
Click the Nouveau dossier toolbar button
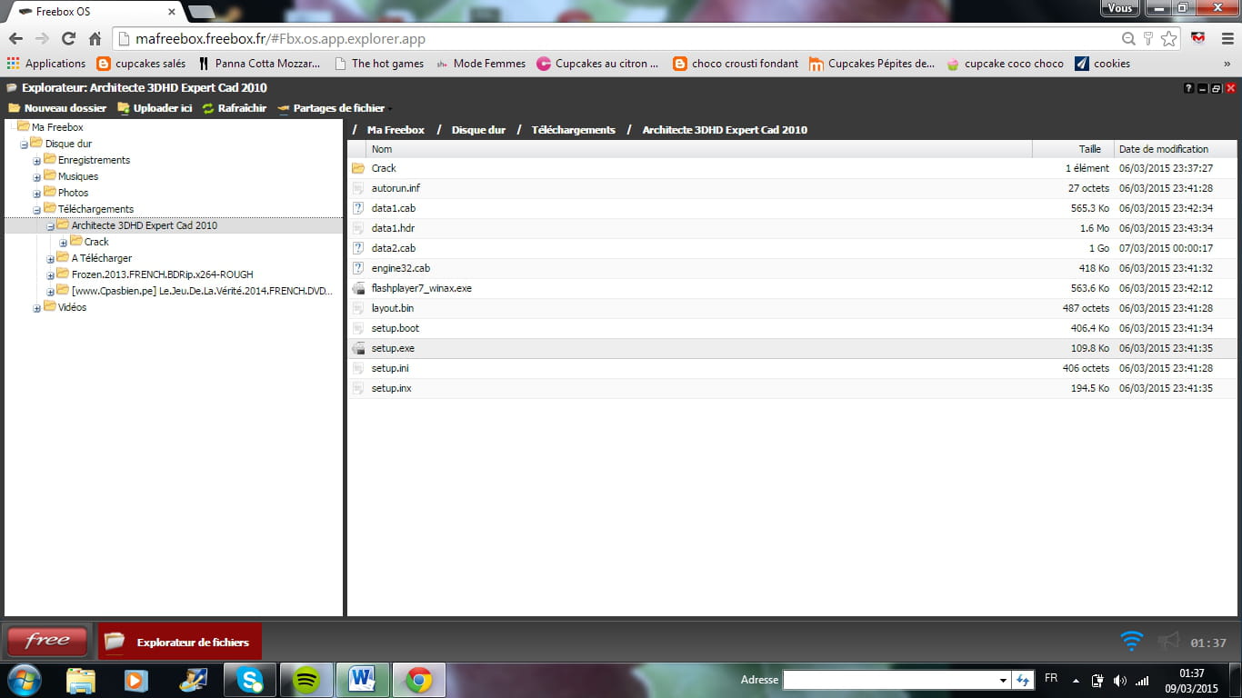[x=57, y=108]
